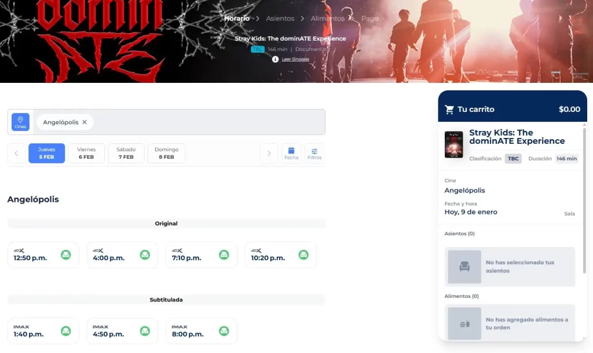593x353 pixels.
Task: Remove the Angelópolis cinema filter chip
Action: (85, 122)
